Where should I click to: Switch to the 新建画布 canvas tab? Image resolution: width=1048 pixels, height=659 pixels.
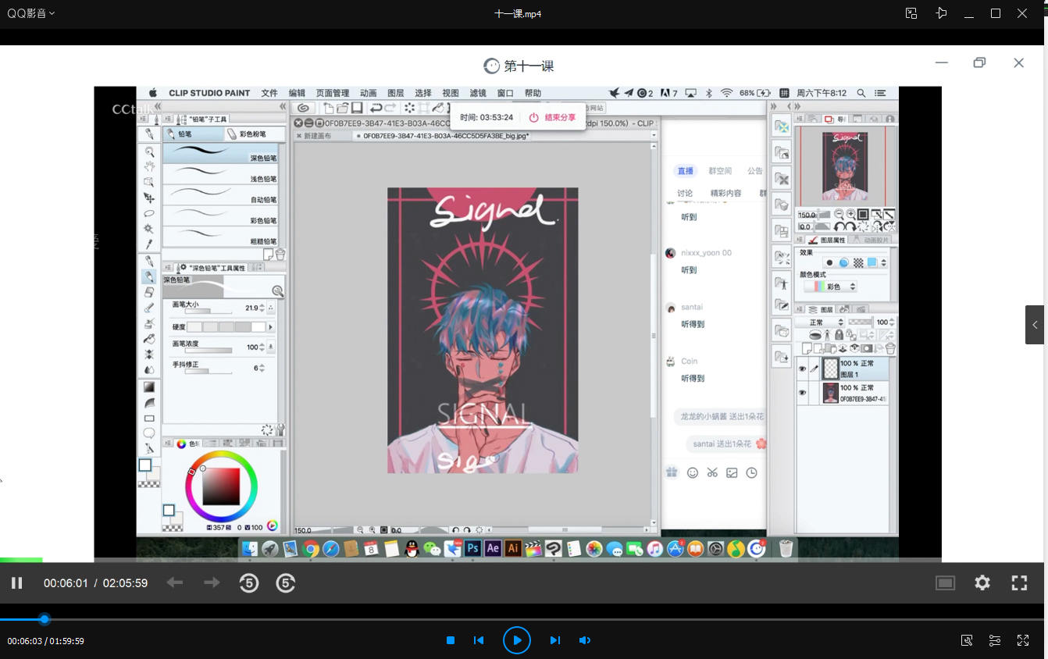point(318,136)
